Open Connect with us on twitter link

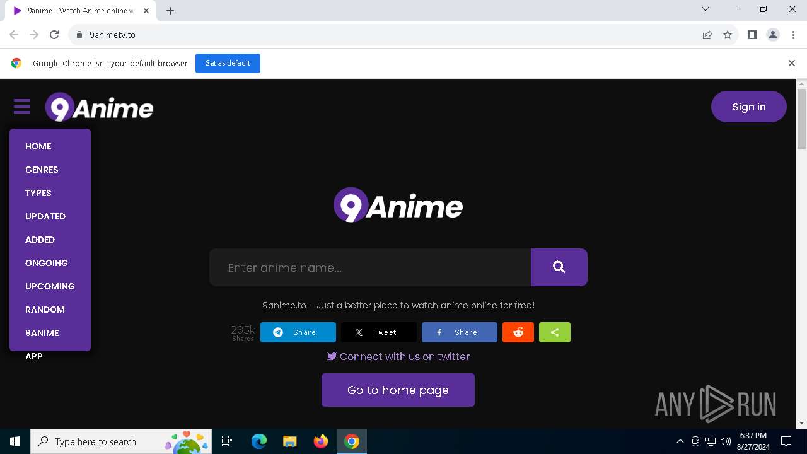click(398, 356)
